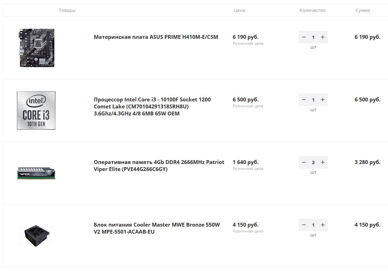Increase Patriot Viper Elite RAM quantity
The width and height of the screenshot is (388, 271).
[x=323, y=162]
